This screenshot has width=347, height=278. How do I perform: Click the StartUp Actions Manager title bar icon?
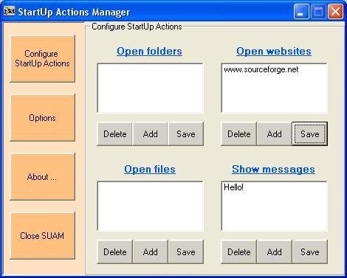tap(9, 11)
